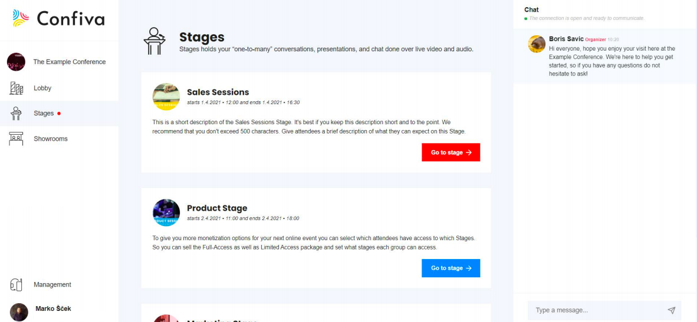
Task: Click Boris Savic's chat avatar
Action: click(x=537, y=44)
